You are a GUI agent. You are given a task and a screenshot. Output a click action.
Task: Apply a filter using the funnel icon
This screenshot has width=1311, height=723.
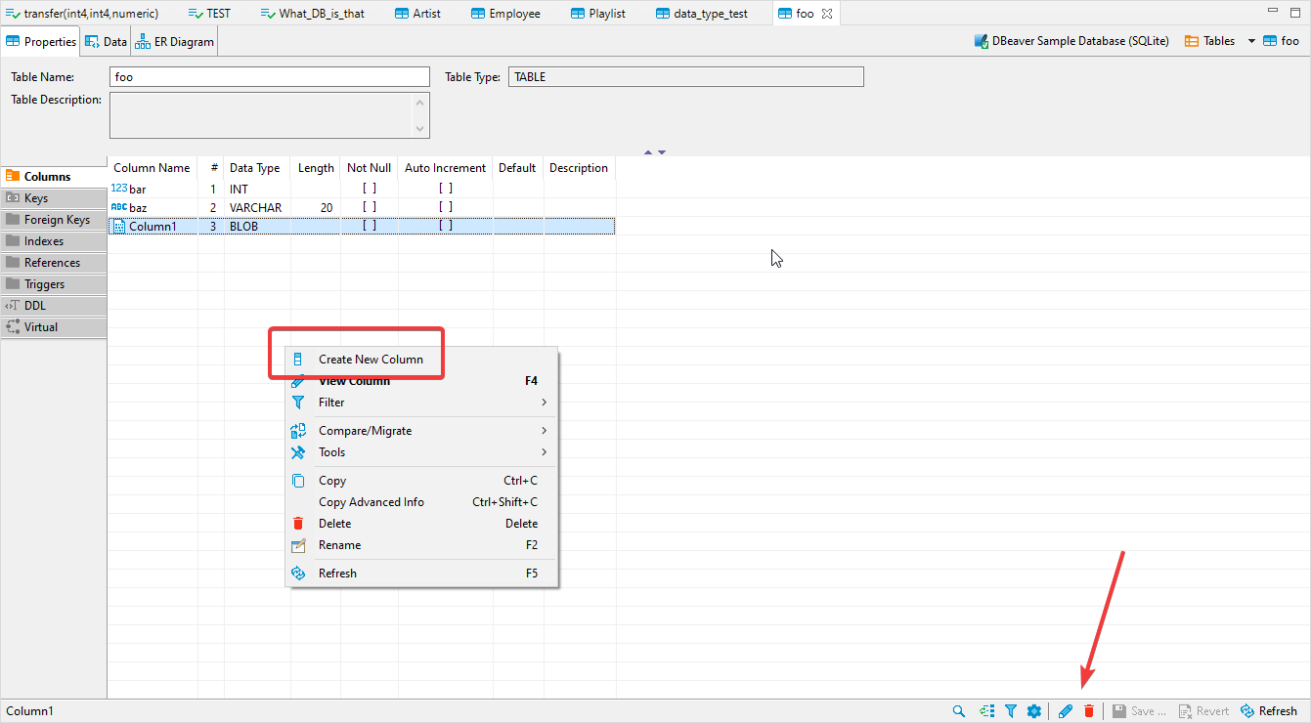click(1011, 710)
